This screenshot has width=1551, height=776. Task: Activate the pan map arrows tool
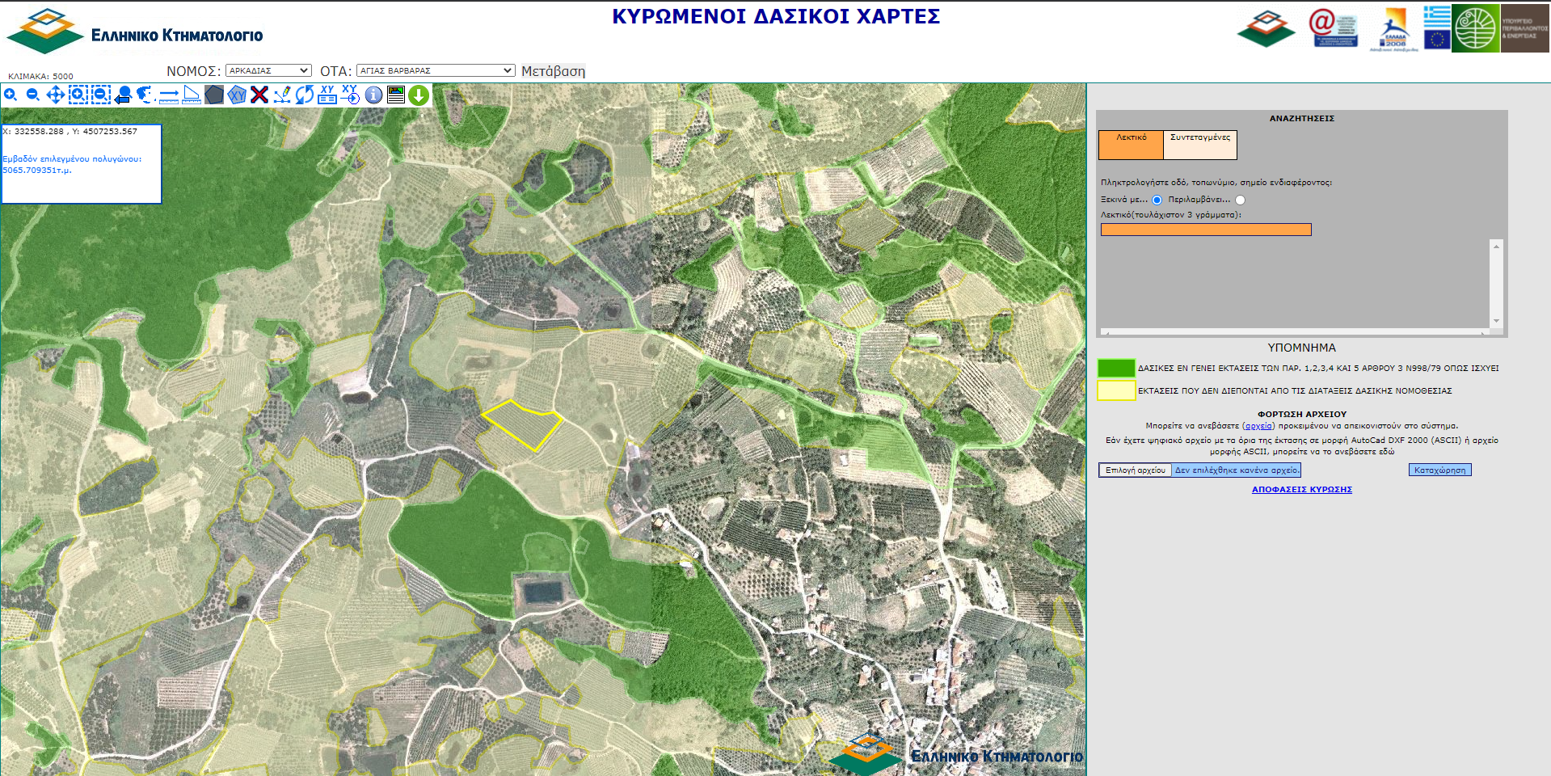pyautogui.click(x=55, y=95)
